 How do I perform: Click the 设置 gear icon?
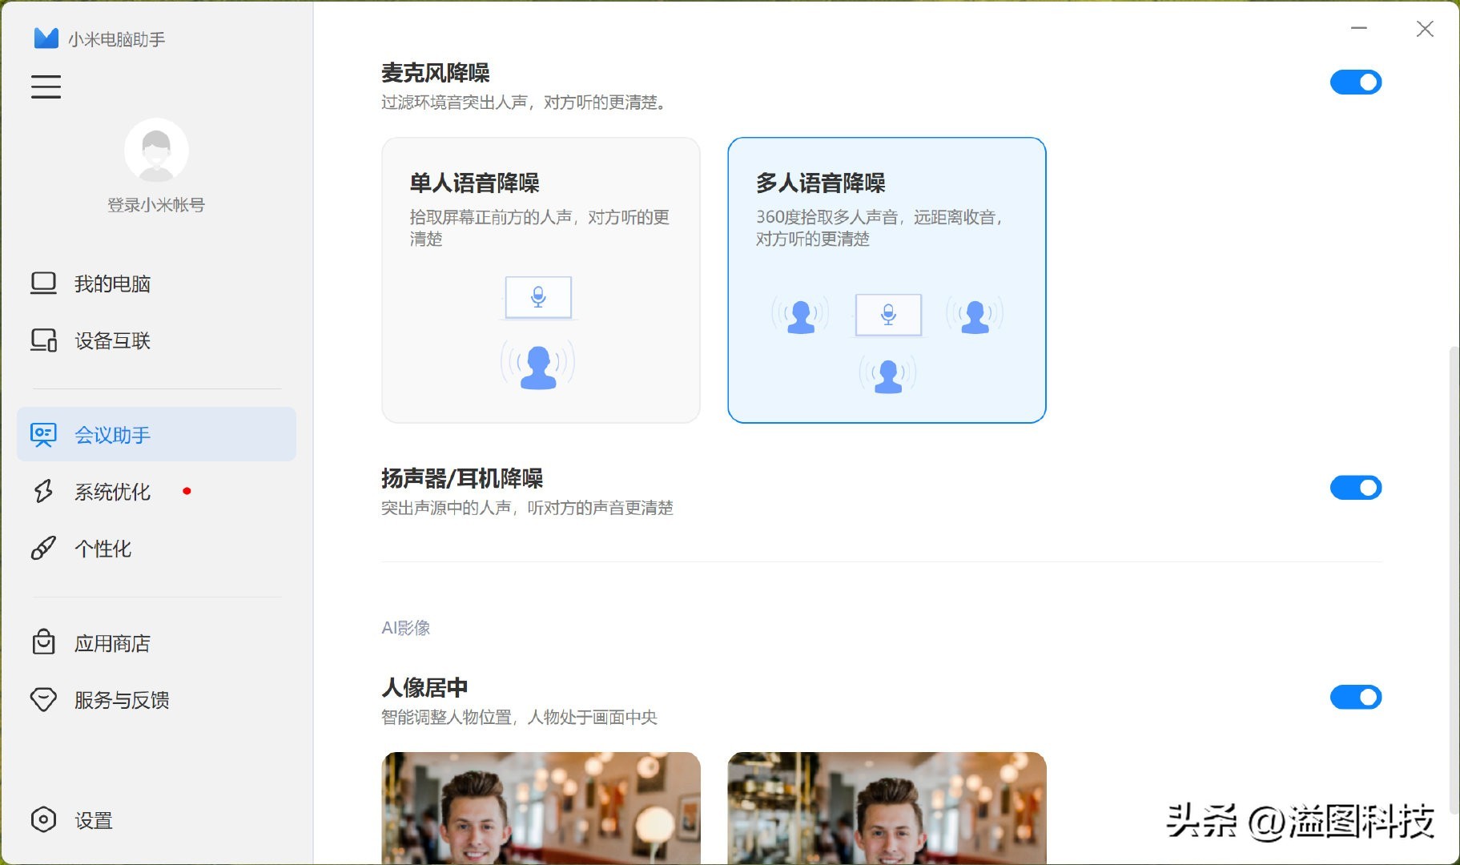coord(43,819)
